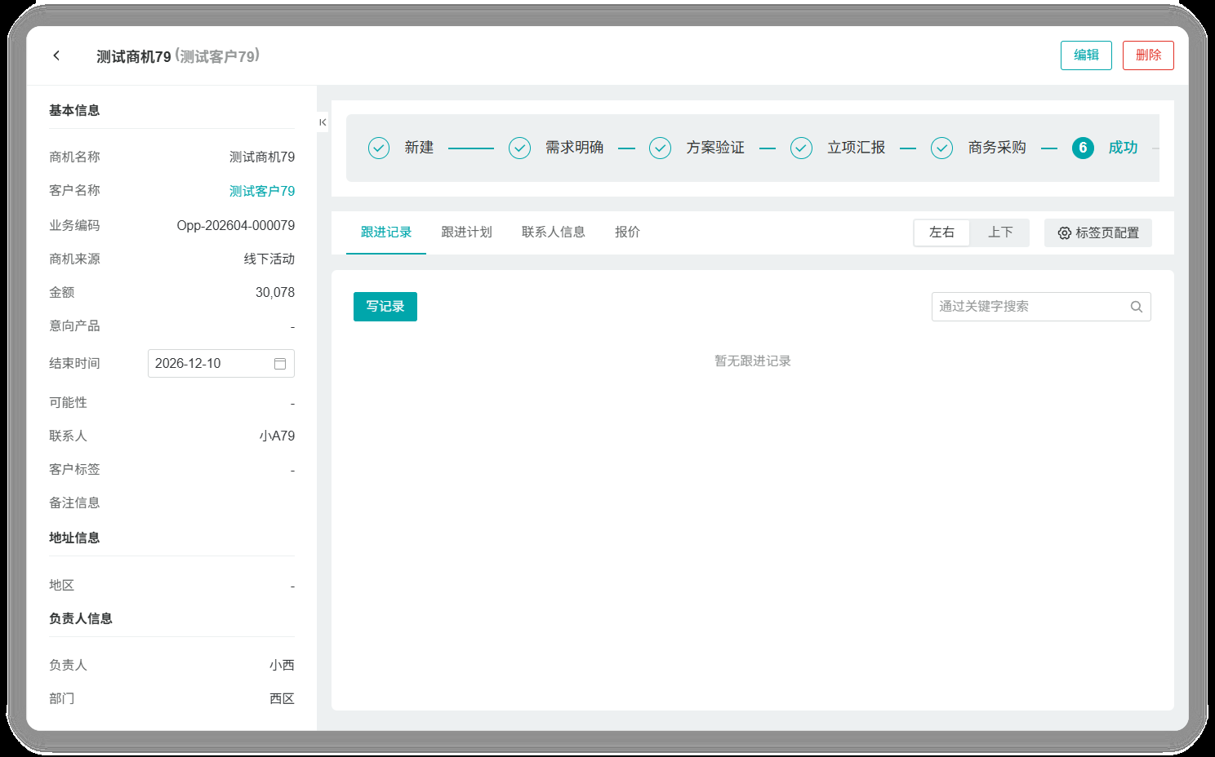Click the 立项汇报 stage label
Viewport: 1215px width, 757px height.
[857, 148]
